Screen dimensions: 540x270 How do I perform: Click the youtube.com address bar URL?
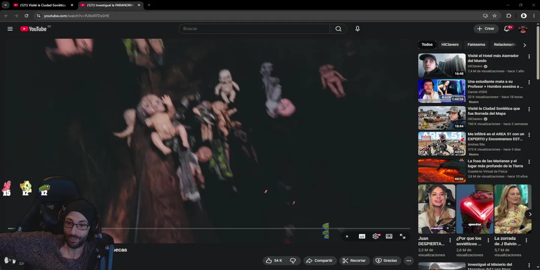[x=76, y=16]
